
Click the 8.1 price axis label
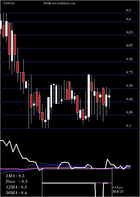coord(128,126)
